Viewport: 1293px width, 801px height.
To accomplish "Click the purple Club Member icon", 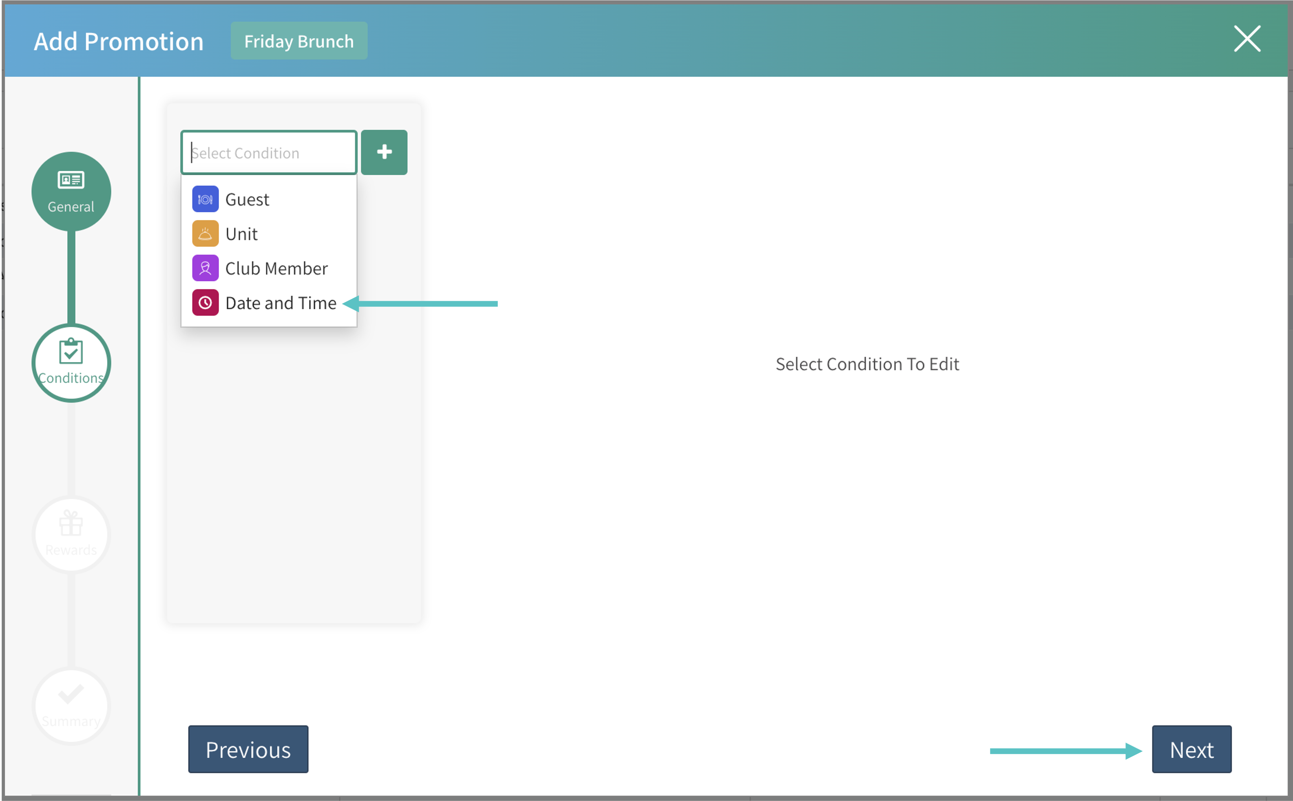I will pos(205,268).
